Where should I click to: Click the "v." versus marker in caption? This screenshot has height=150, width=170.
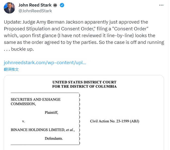(x=24, y=121)
